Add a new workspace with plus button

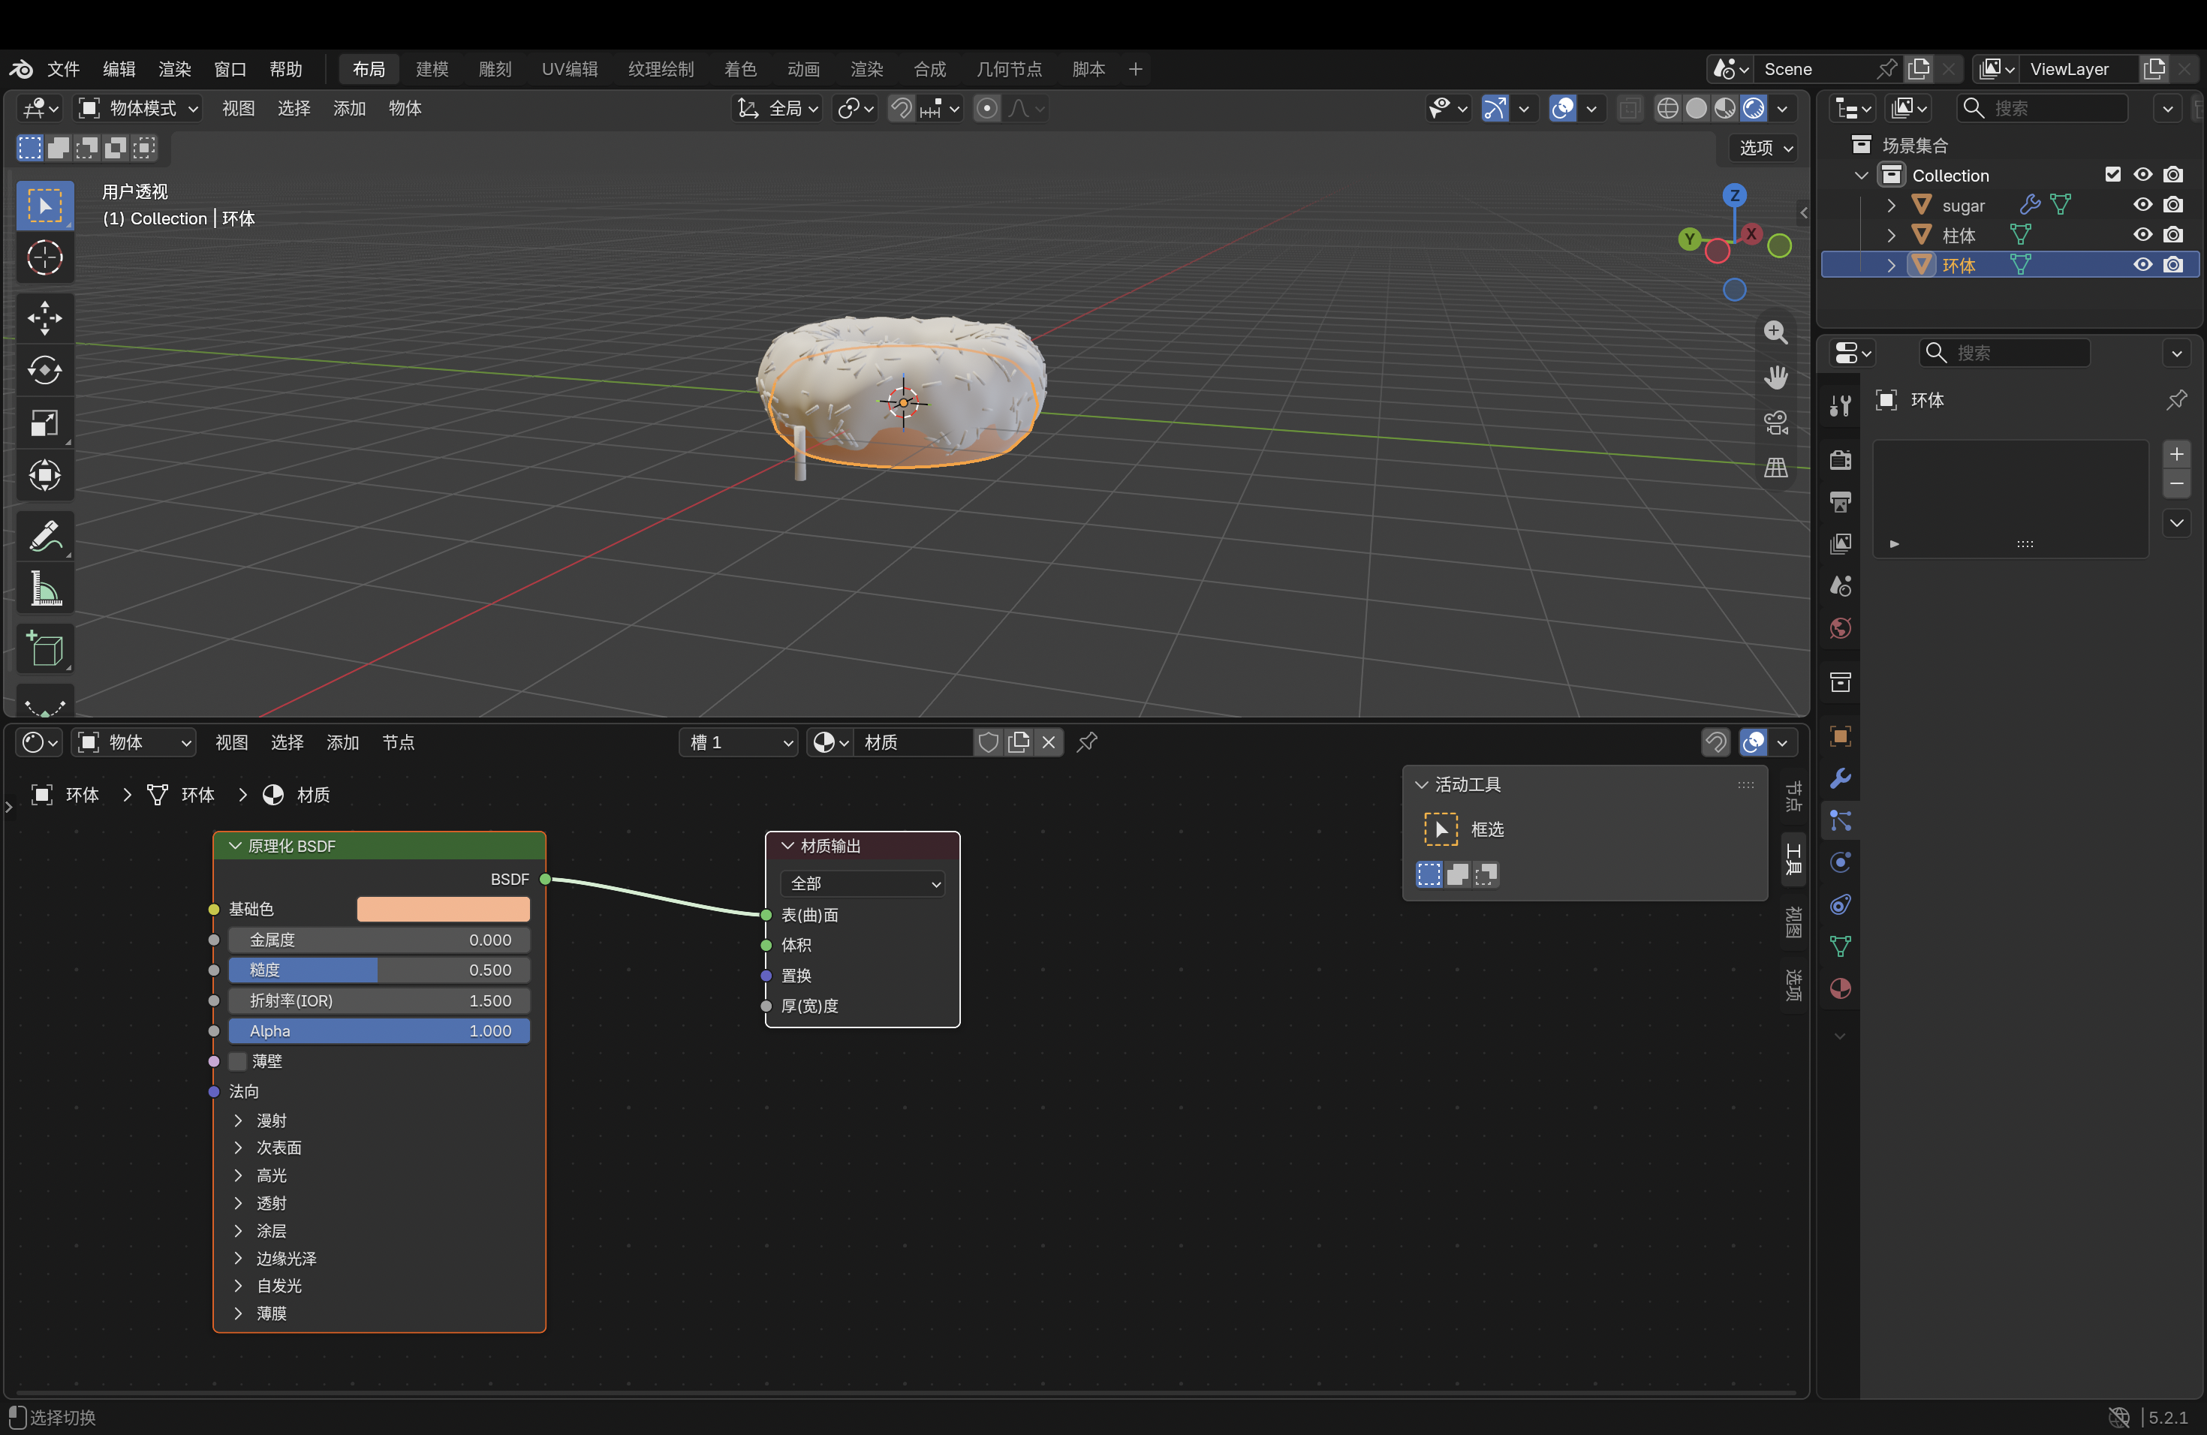tap(1135, 68)
